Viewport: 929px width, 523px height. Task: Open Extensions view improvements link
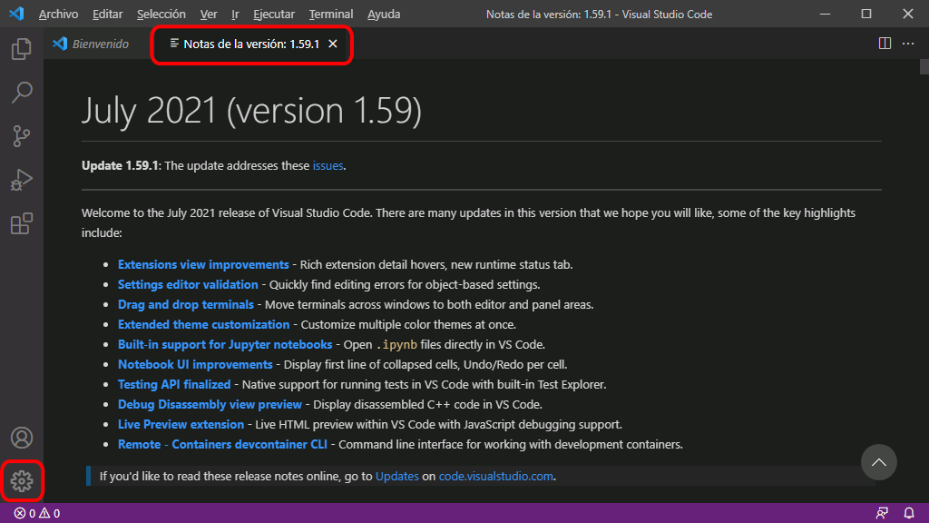pos(203,264)
